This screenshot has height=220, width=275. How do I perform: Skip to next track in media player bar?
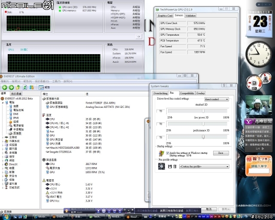115,211
